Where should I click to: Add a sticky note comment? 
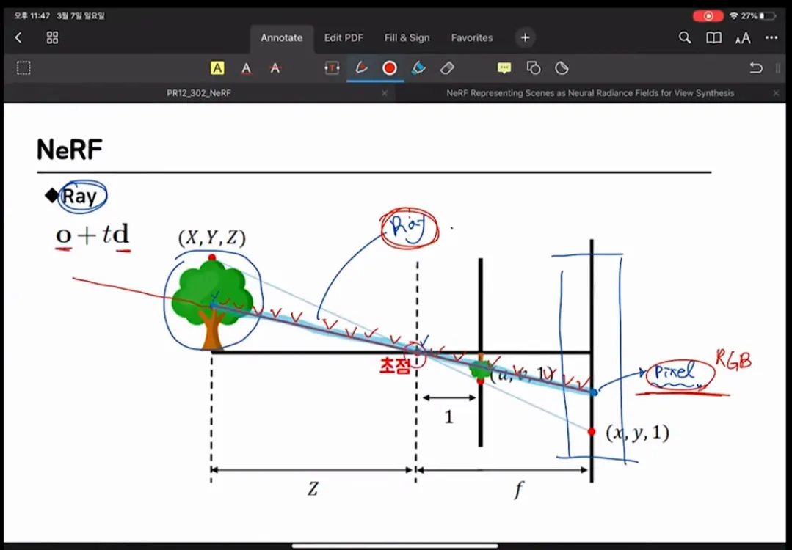tap(504, 68)
